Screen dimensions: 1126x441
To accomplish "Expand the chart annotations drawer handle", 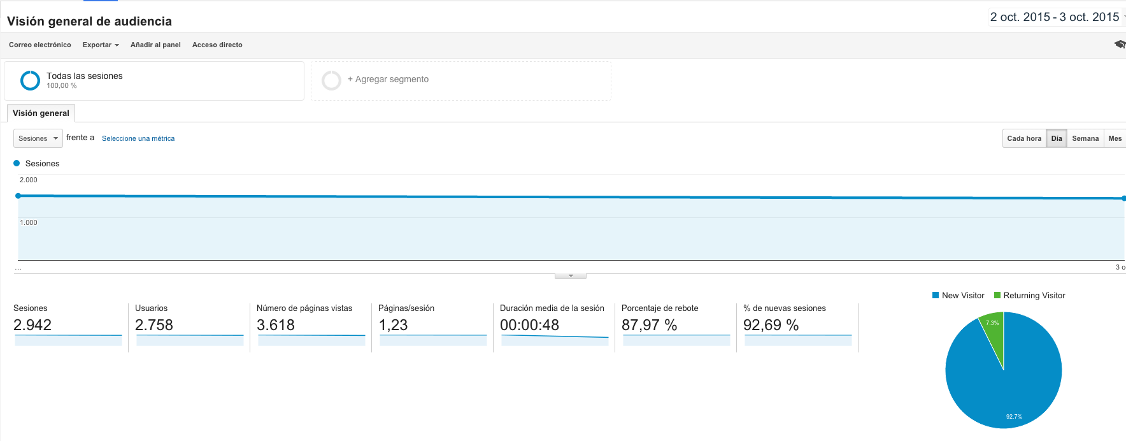I will click(571, 276).
